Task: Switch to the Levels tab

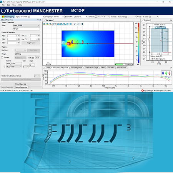Action: [48, 68]
